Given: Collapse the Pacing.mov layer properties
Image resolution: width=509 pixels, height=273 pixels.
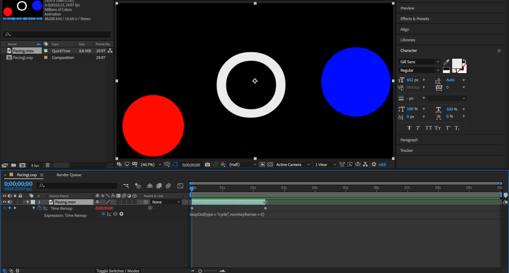Looking at the screenshot, I should 28,202.
